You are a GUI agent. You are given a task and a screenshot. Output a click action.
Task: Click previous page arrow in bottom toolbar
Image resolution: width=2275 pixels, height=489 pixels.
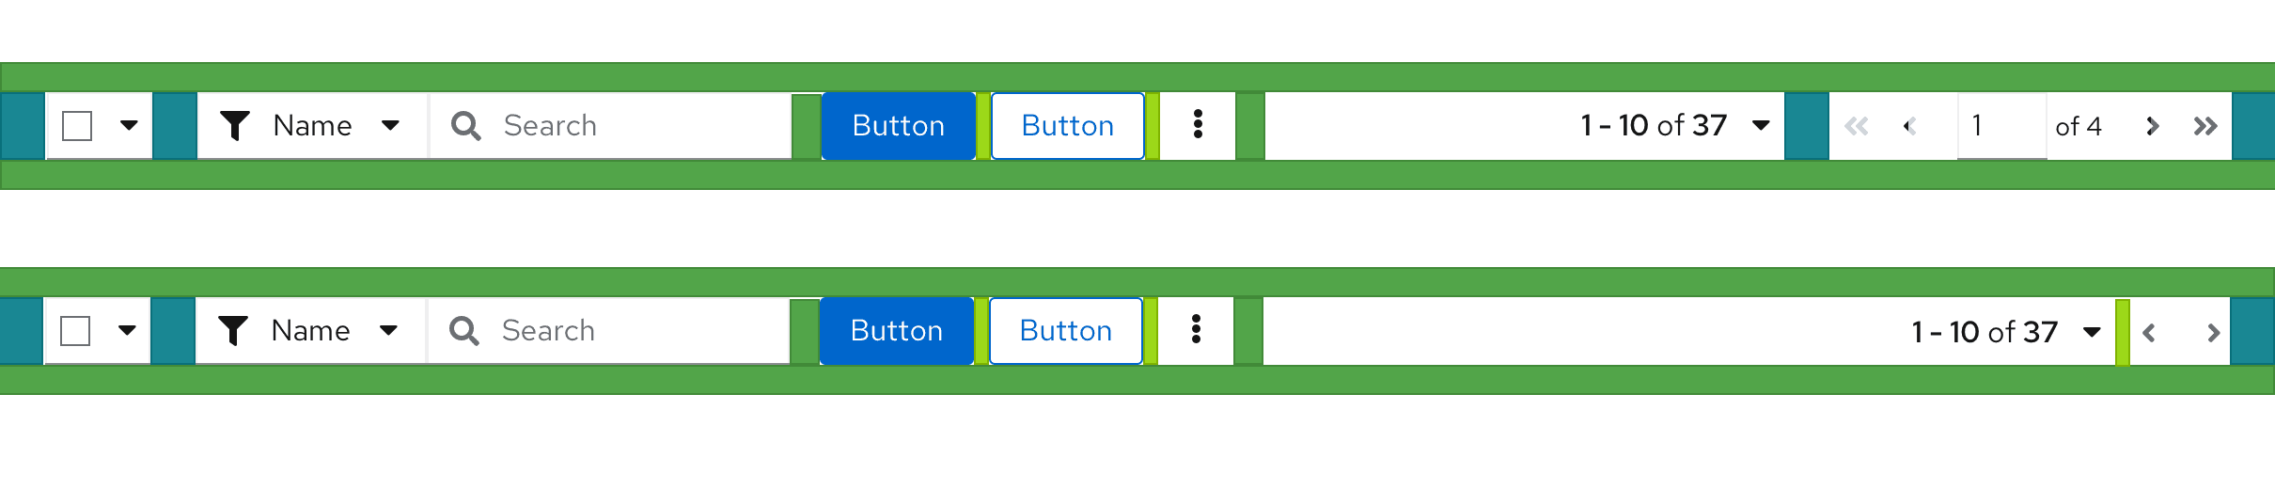click(2149, 332)
